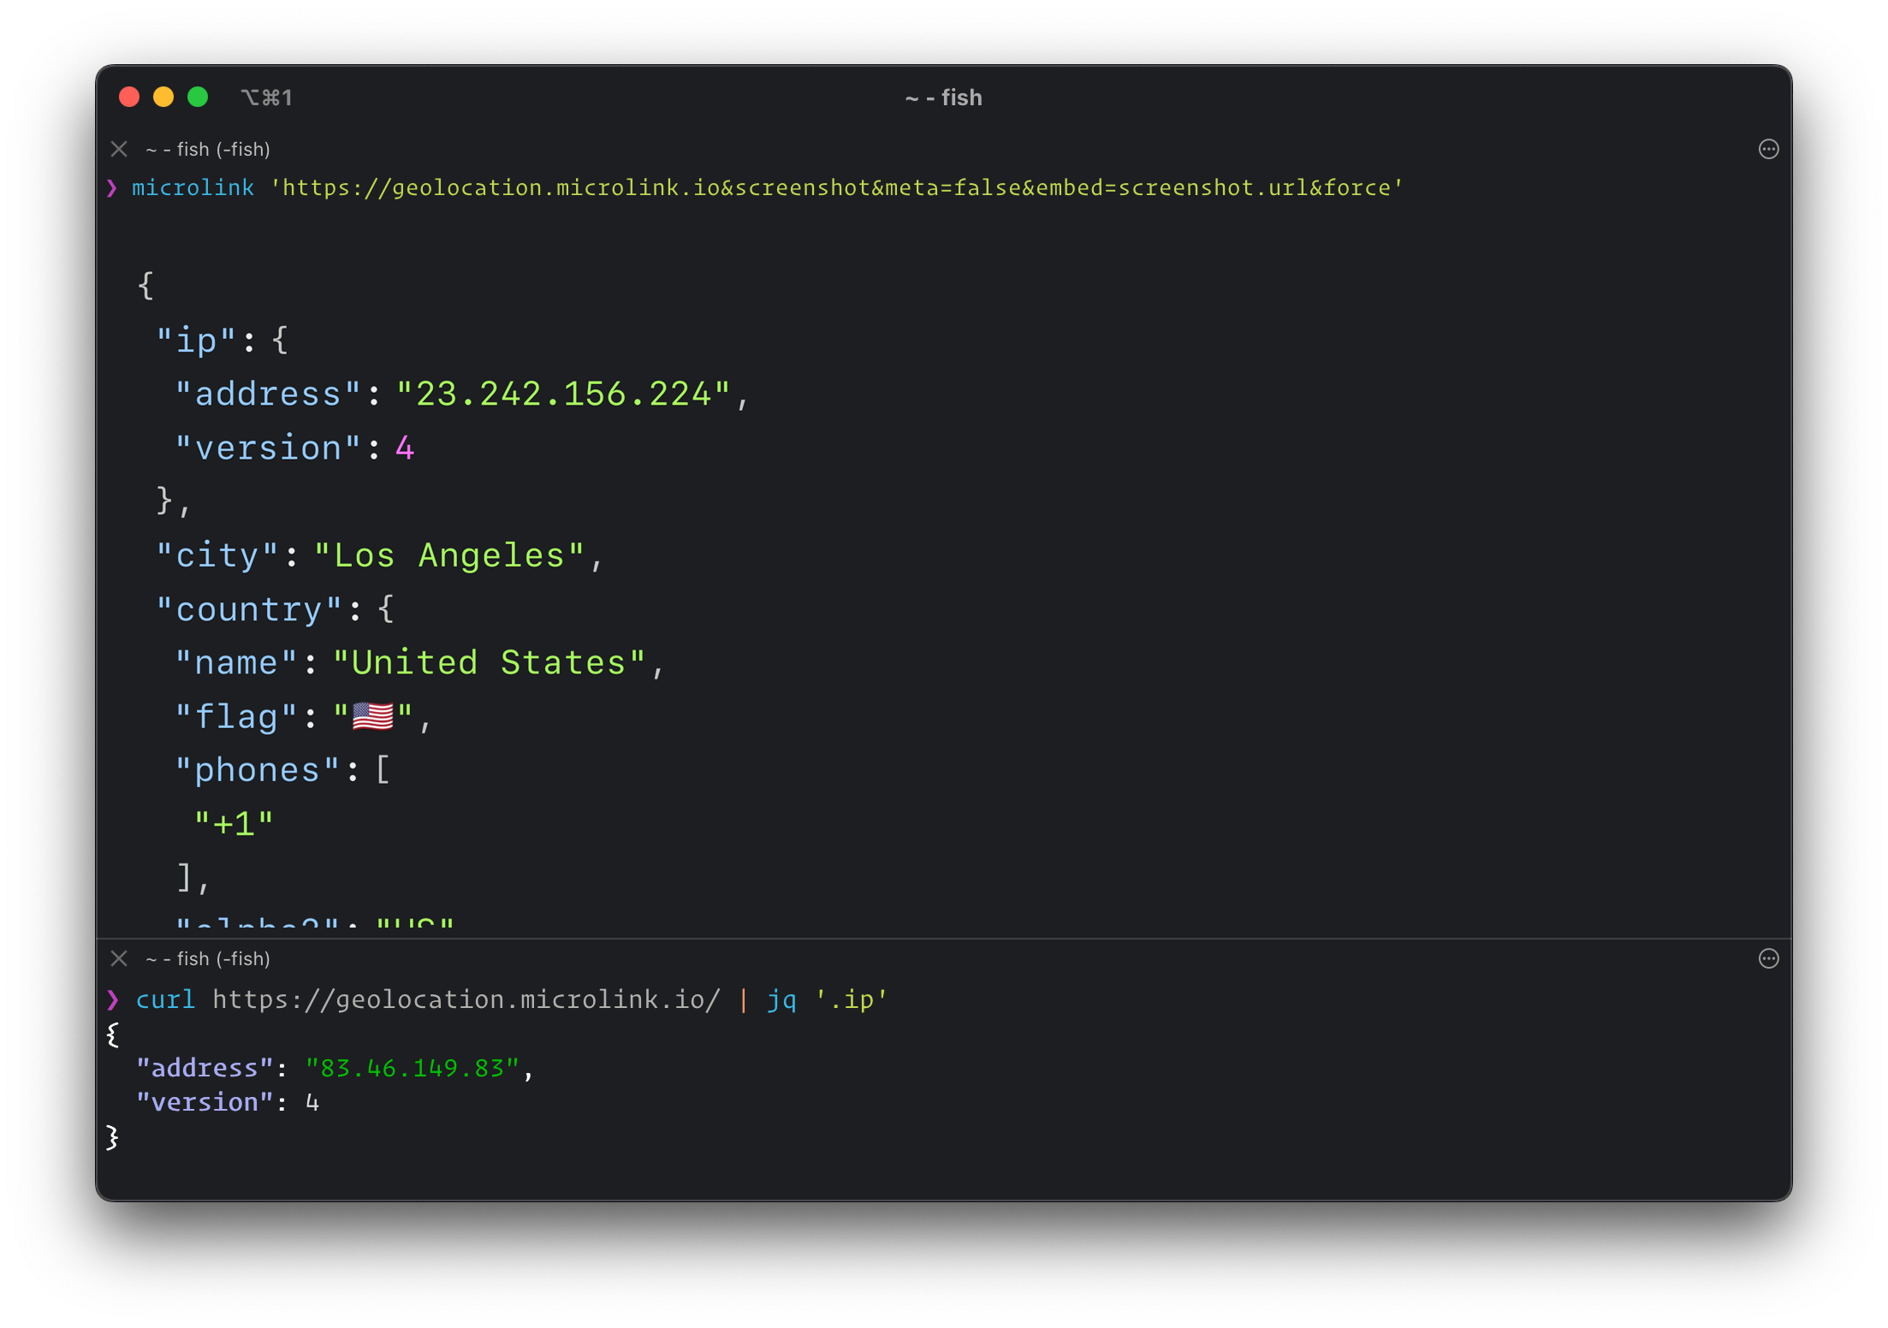Click the yellow minimize window button
This screenshot has width=1888, height=1328.
pyautogui.click(x=163, y=97)
